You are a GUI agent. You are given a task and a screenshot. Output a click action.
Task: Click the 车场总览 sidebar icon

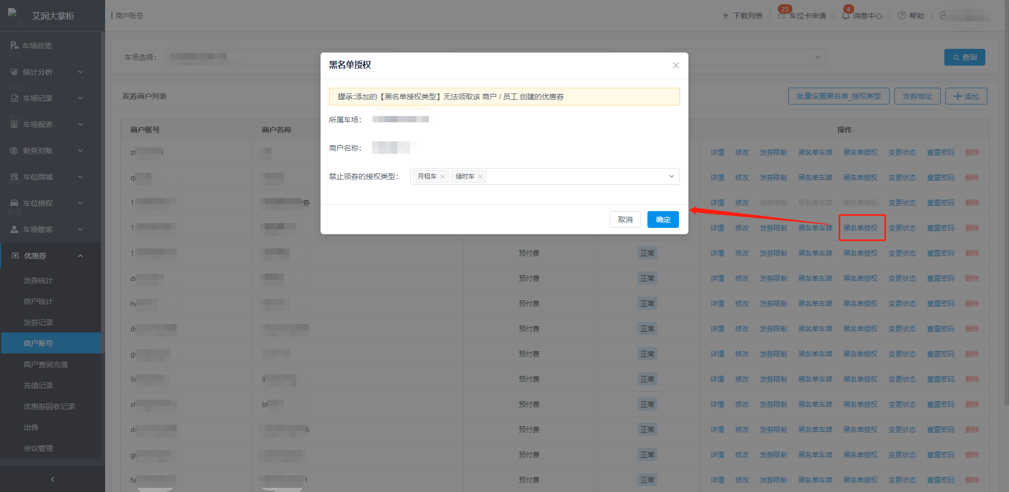[14, 46]
